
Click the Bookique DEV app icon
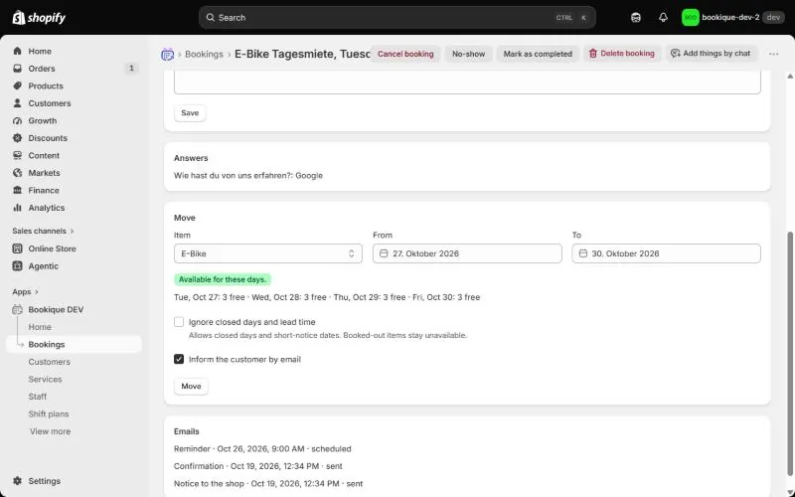[17, 310]
